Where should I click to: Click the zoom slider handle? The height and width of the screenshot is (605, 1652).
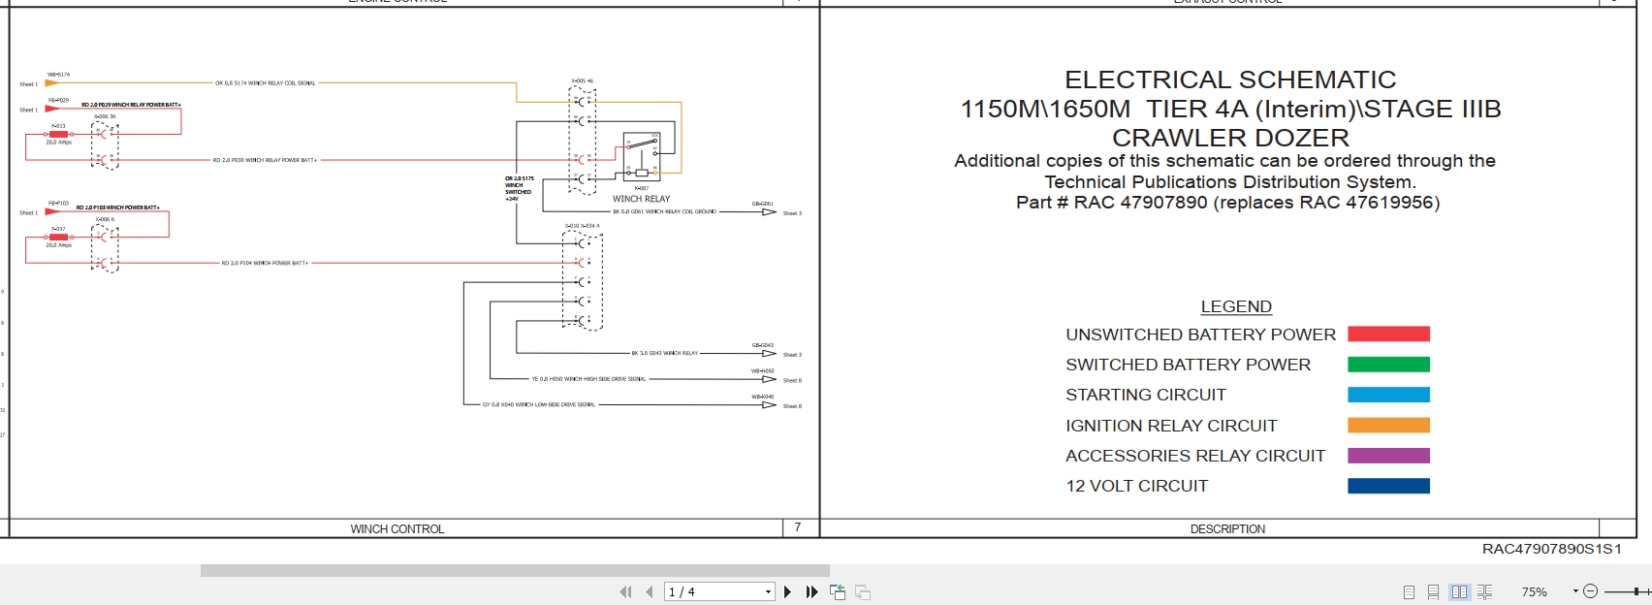coord(1636,591)
